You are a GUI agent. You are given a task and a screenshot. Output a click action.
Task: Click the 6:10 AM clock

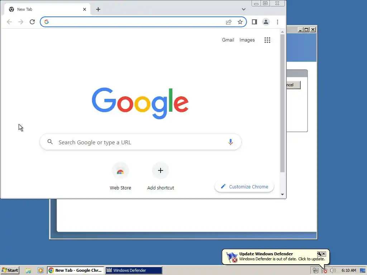349,270
